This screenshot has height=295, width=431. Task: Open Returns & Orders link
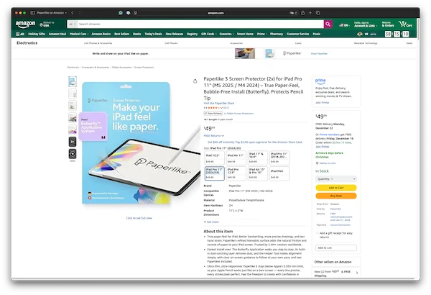pyautogui.click(x=388, y=24)
